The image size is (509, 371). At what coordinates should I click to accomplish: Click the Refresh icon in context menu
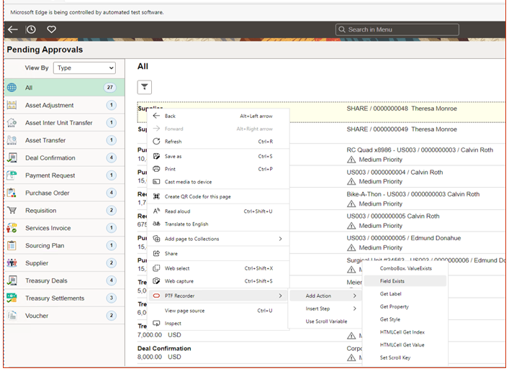pyautogui.click(x=156, y=142)
